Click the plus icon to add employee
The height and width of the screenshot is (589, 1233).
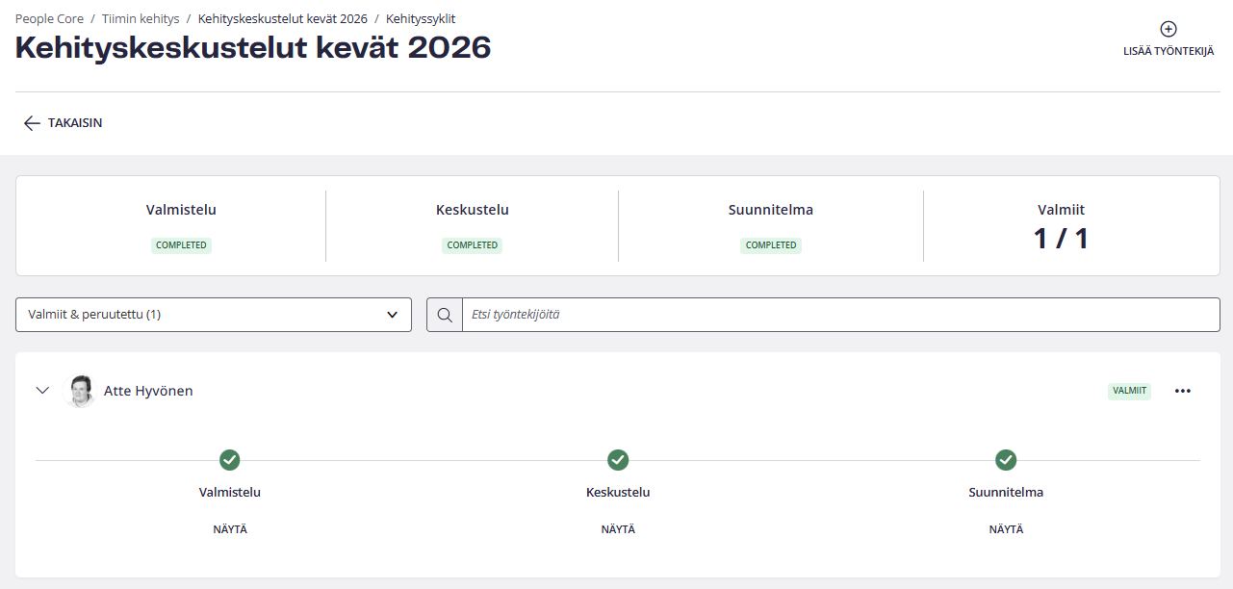click(x=1168, y=30)
